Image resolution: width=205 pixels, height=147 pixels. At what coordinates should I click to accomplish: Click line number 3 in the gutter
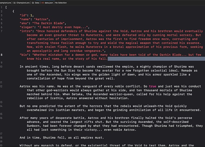(x=1, y=16)
